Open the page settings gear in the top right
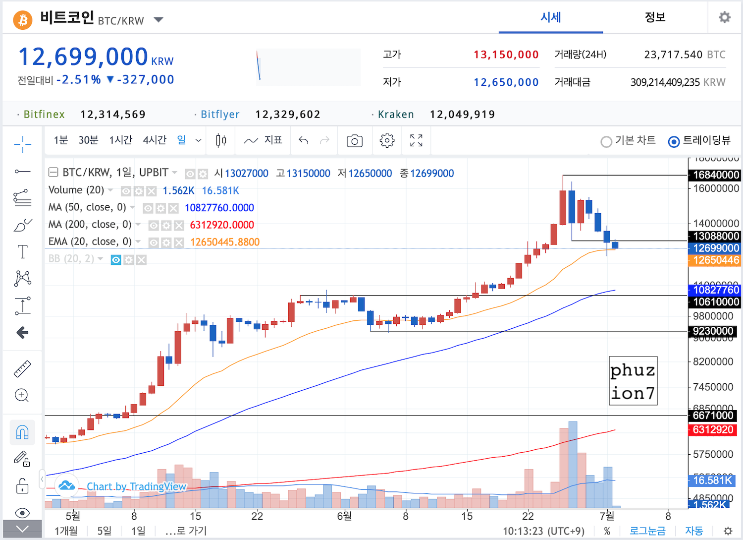The width and height of the screenshot is (743, 540). 725,17
